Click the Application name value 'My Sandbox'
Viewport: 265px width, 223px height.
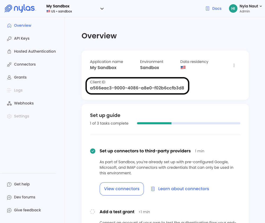tap(103, 68)
